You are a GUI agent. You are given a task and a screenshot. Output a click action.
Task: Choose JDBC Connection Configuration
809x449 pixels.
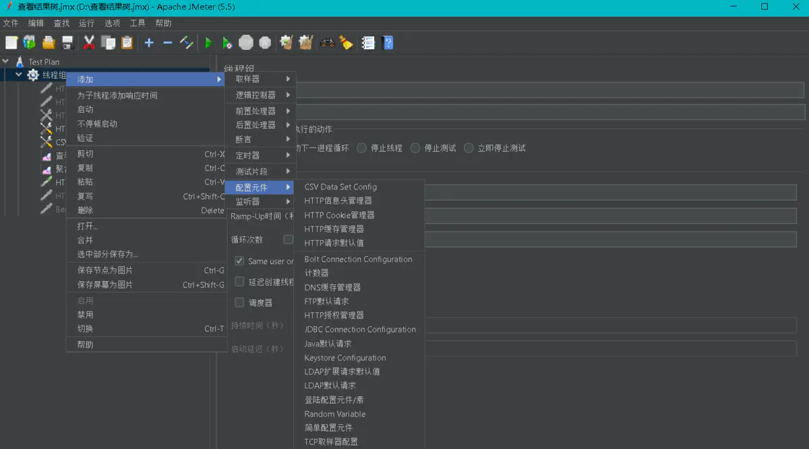[x=359, y=329]
